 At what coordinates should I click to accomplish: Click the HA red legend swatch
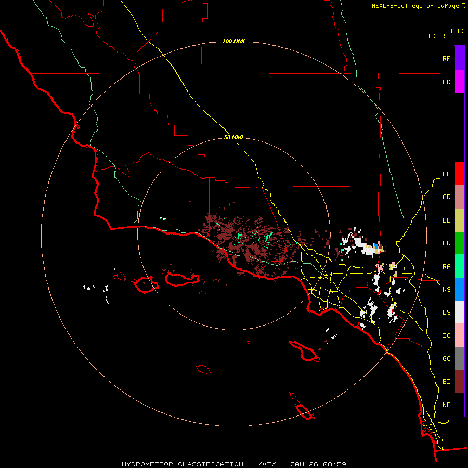(x=459, y=174)
